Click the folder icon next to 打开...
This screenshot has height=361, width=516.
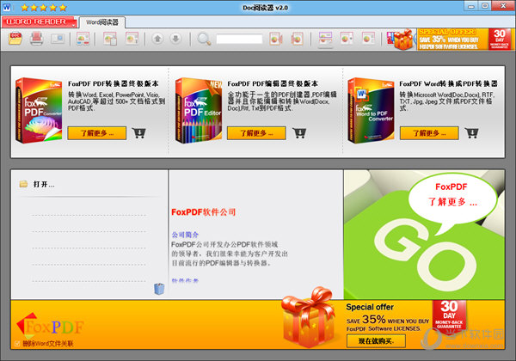23,184
